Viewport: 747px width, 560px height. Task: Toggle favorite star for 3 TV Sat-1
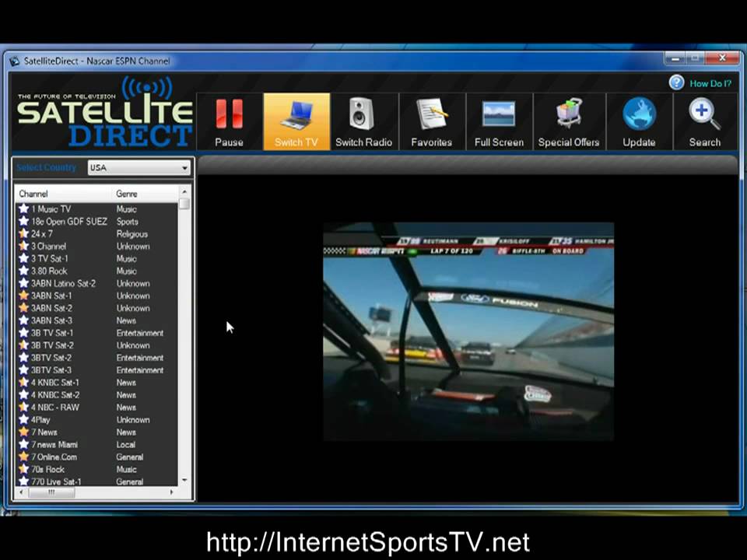click(x=23, y=258)
